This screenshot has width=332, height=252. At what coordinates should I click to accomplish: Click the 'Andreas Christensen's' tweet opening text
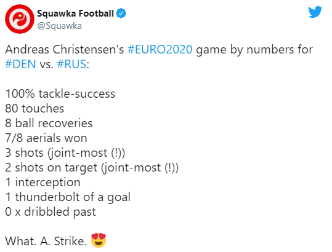coord(65,49)
